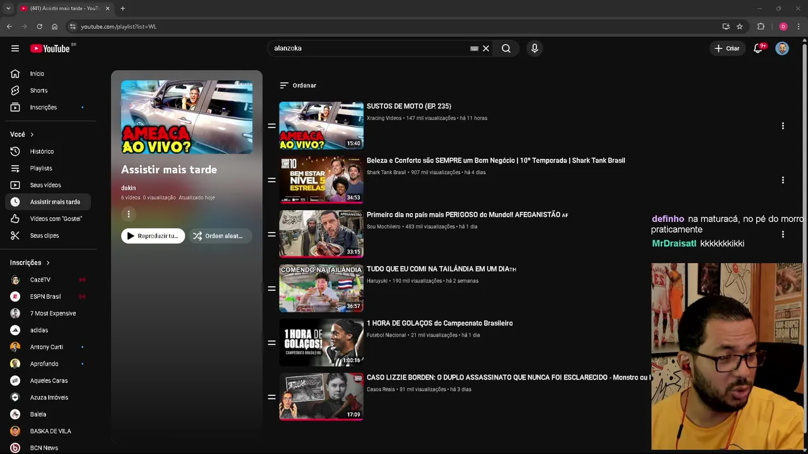
Task: Click the YouTube logo
Action: click(50, 49)
